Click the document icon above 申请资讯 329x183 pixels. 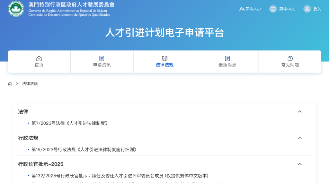point(102,59)
